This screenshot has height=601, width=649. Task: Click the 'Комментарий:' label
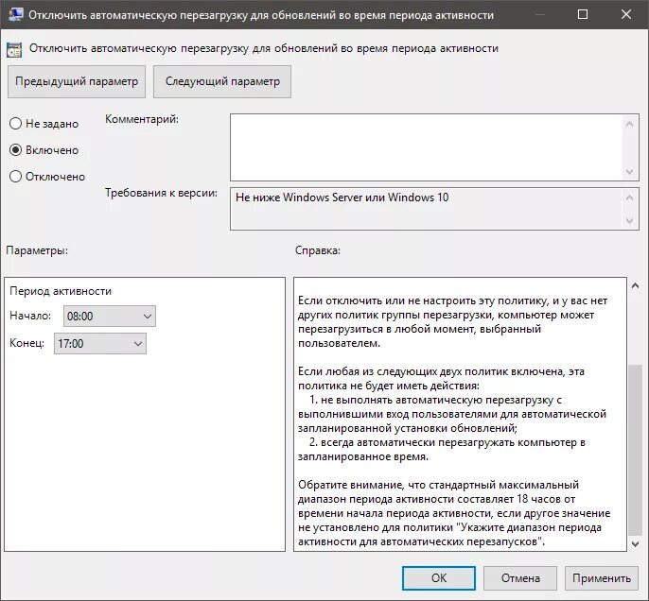pos(142,119)
